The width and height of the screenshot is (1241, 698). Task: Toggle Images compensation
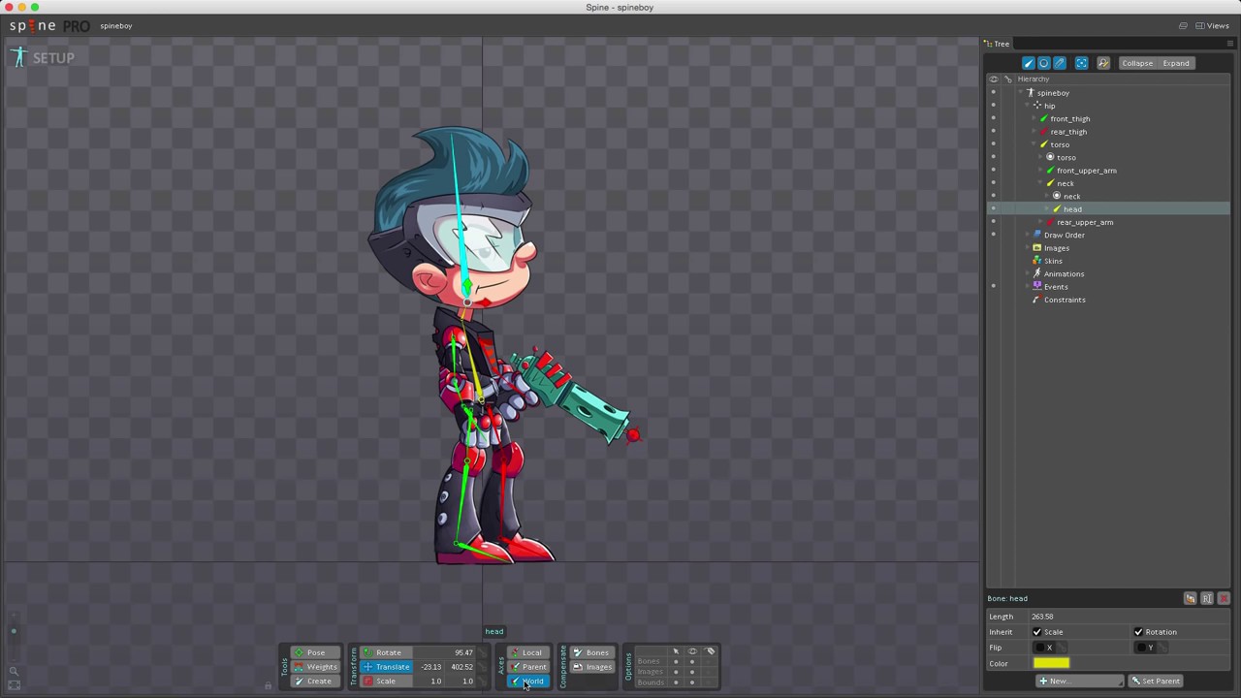591,667
